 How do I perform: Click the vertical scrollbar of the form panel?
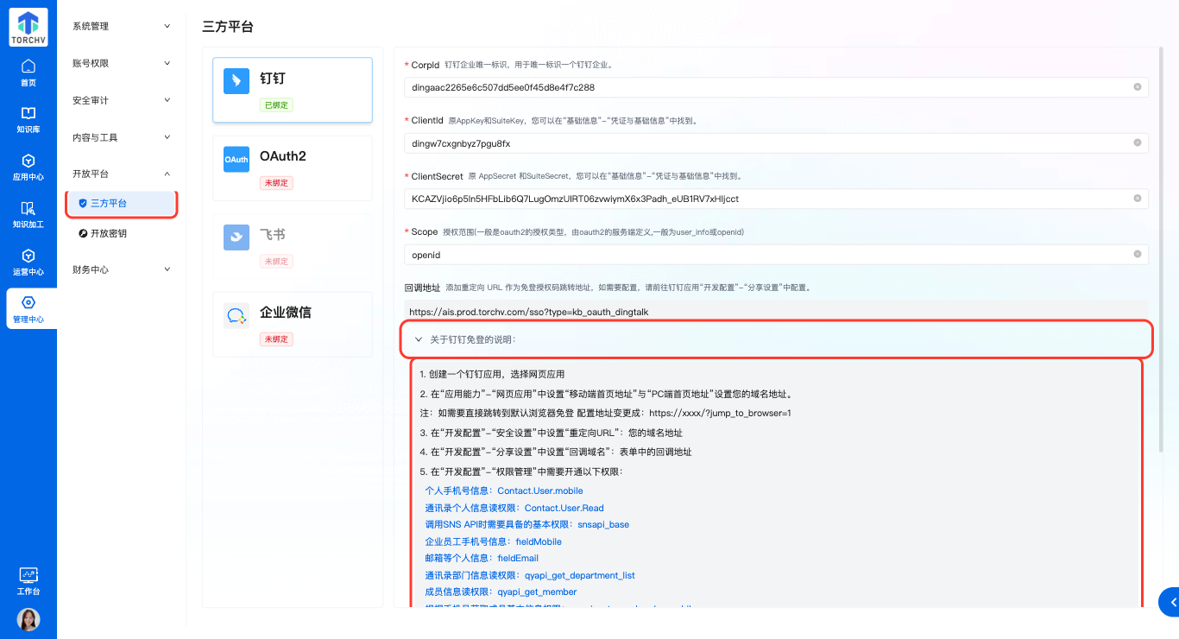1163,259
